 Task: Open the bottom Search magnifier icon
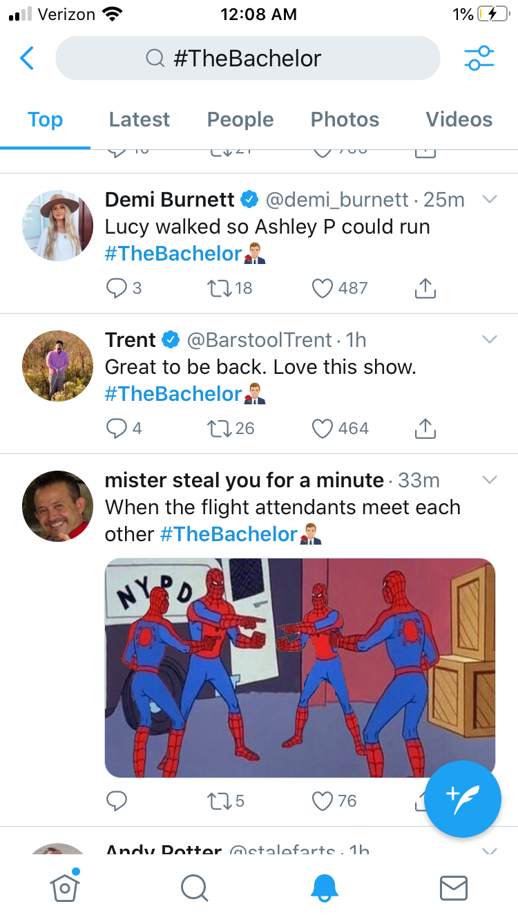pos(194,887)
